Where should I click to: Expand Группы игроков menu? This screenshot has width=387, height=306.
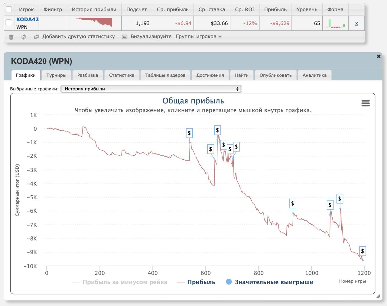[x=199, y=37]
